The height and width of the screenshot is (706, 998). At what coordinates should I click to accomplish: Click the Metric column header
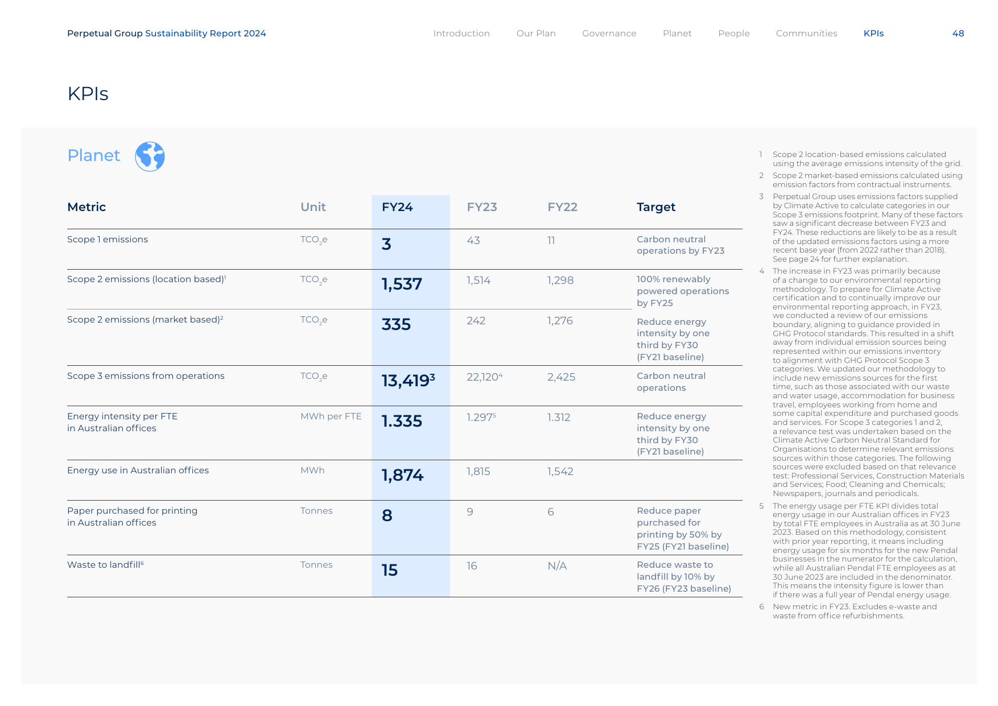pyautogui.click(x=86, y=207)
